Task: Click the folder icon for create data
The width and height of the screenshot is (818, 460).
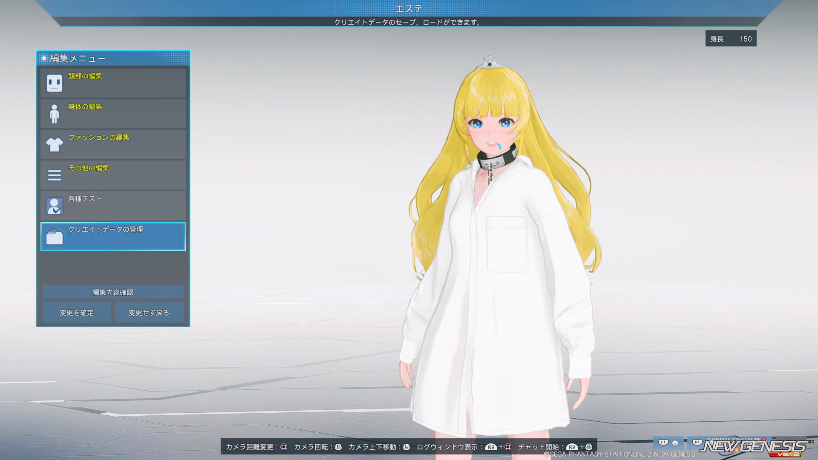Action: pos(54,237)
